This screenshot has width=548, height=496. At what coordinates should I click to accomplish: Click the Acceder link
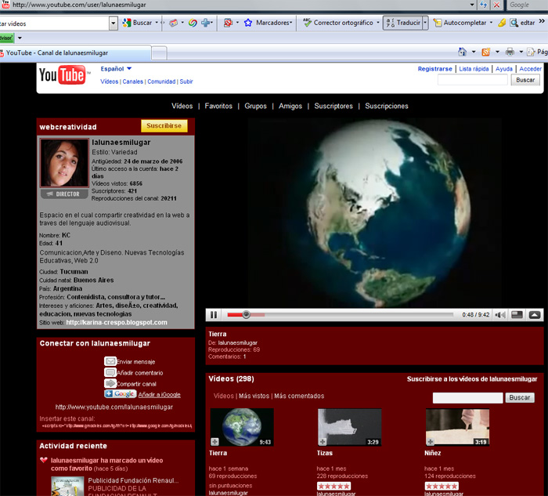[x=530, y=69]
